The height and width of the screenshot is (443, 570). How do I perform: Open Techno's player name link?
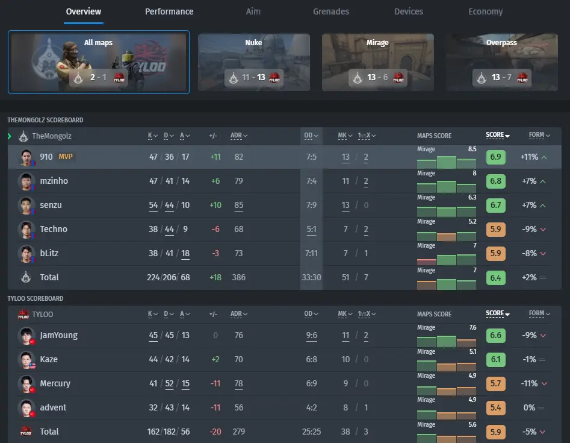(x=54, y=229)
